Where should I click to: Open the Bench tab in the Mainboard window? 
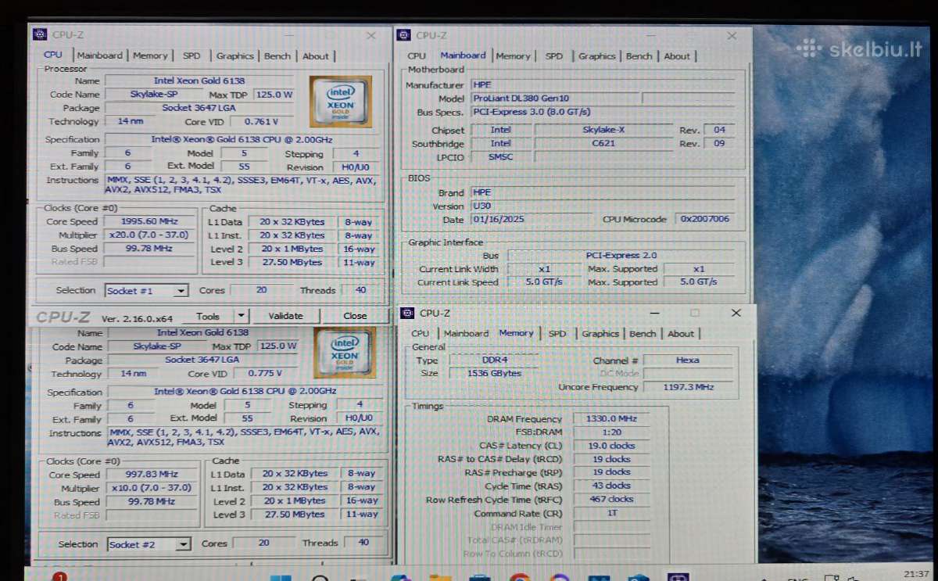639,56
